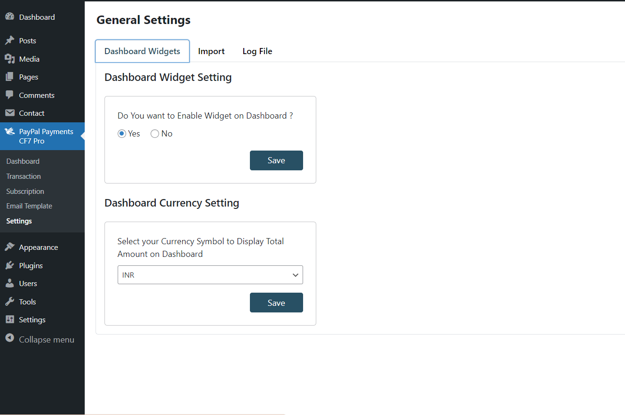Click the Comments speech bubble icon
Image resolution: width=625 pixels, height=415 pixels.
pos(9,95)
